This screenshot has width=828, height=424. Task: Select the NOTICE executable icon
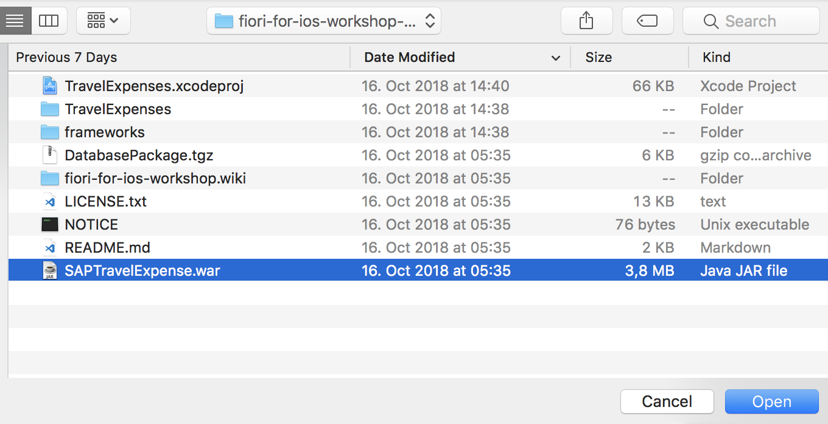click(x=50, y=225)
